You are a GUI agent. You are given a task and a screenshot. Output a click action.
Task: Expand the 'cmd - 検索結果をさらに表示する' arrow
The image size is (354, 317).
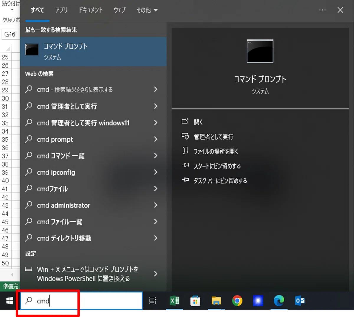(x=156, y=89)
